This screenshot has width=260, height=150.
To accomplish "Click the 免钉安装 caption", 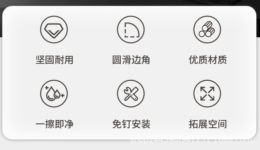I will point(131,124).
